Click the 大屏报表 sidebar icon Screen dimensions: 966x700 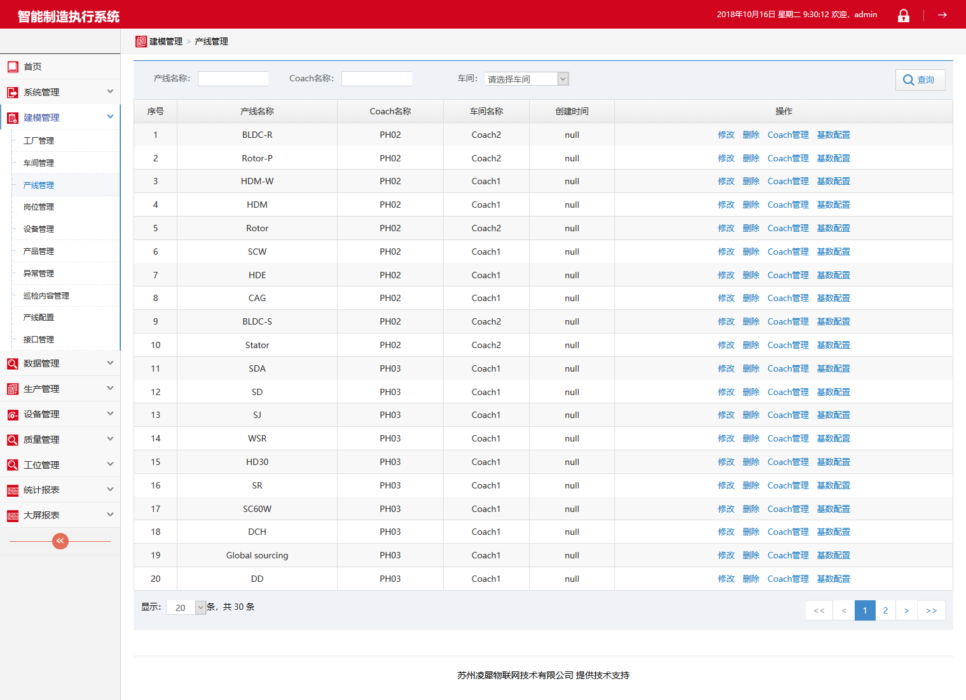coord(13,516)
